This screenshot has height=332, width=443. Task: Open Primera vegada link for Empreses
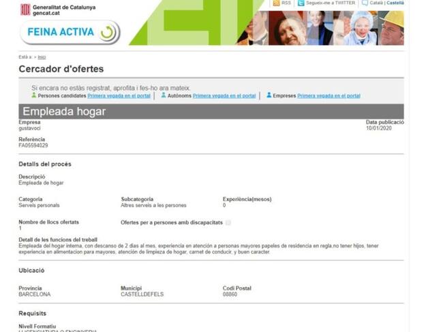329,96
